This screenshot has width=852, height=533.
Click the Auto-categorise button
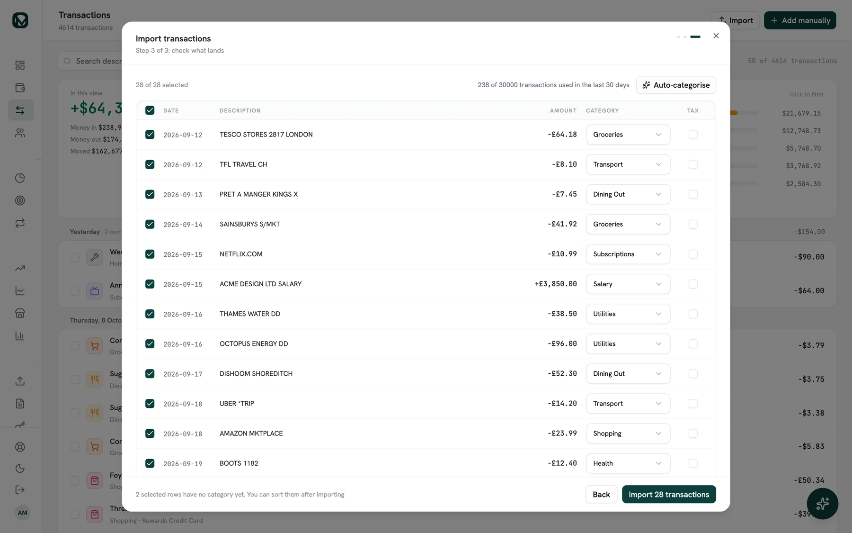pos(676,85)
